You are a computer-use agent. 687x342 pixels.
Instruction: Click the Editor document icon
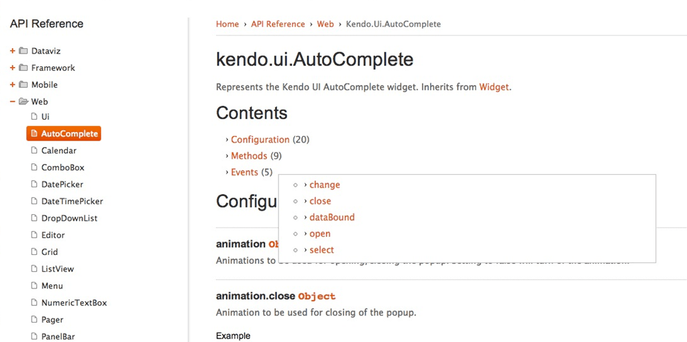(x=34, y=235)
